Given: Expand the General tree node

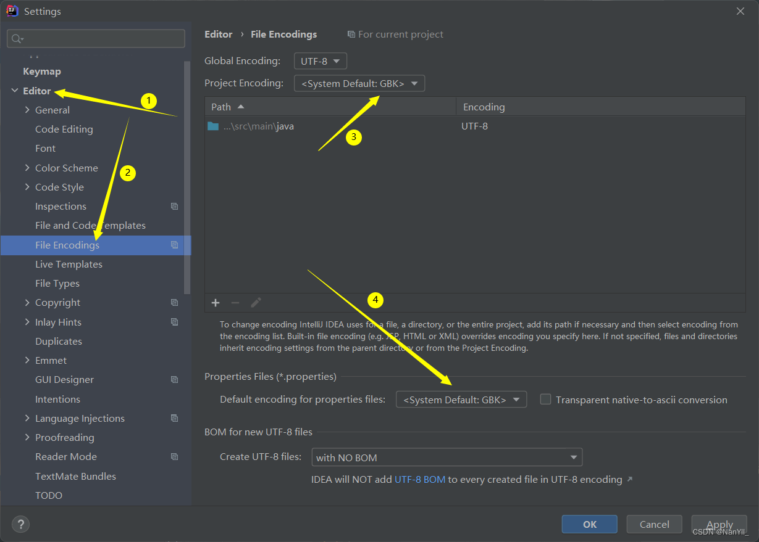Looking at the screenshot, I should click(27, 110).
